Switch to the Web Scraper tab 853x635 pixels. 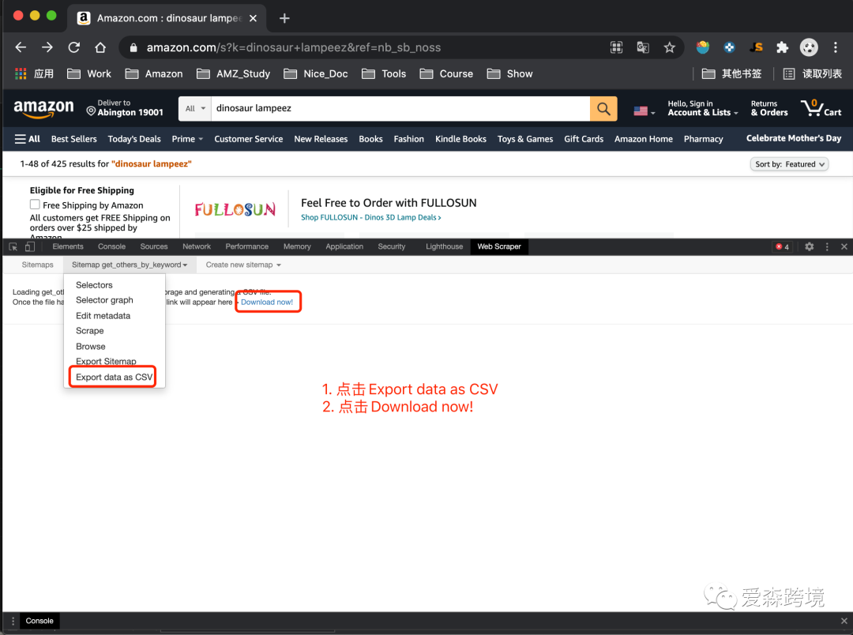tap(499, 246)
